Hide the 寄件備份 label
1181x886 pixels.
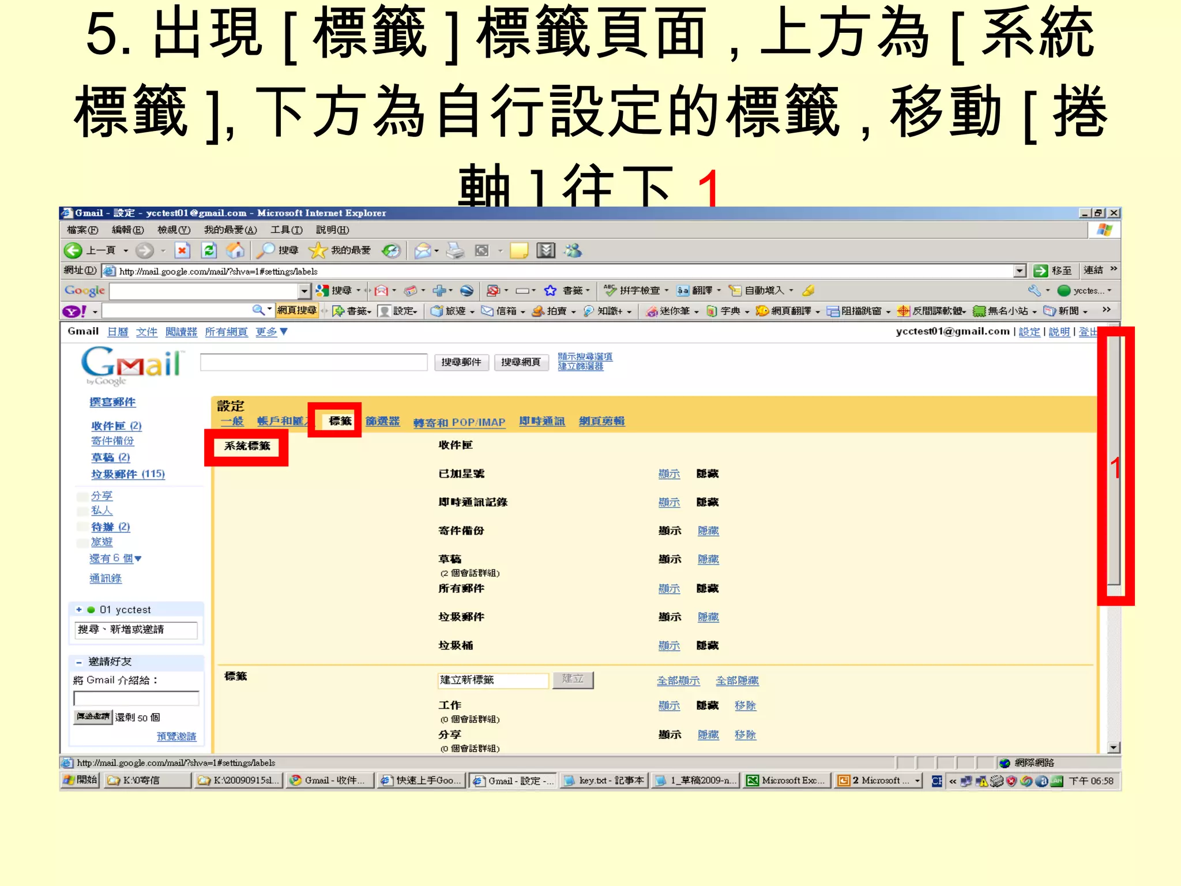pyautogui.click(x=708, y=531)
